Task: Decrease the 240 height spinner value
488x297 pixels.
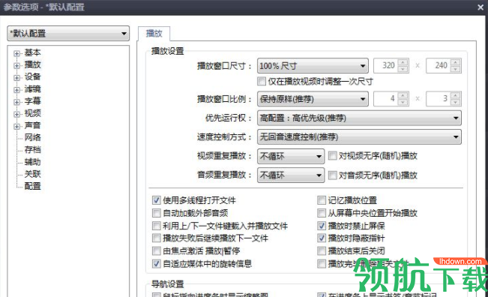Action: tap(455, 70)
